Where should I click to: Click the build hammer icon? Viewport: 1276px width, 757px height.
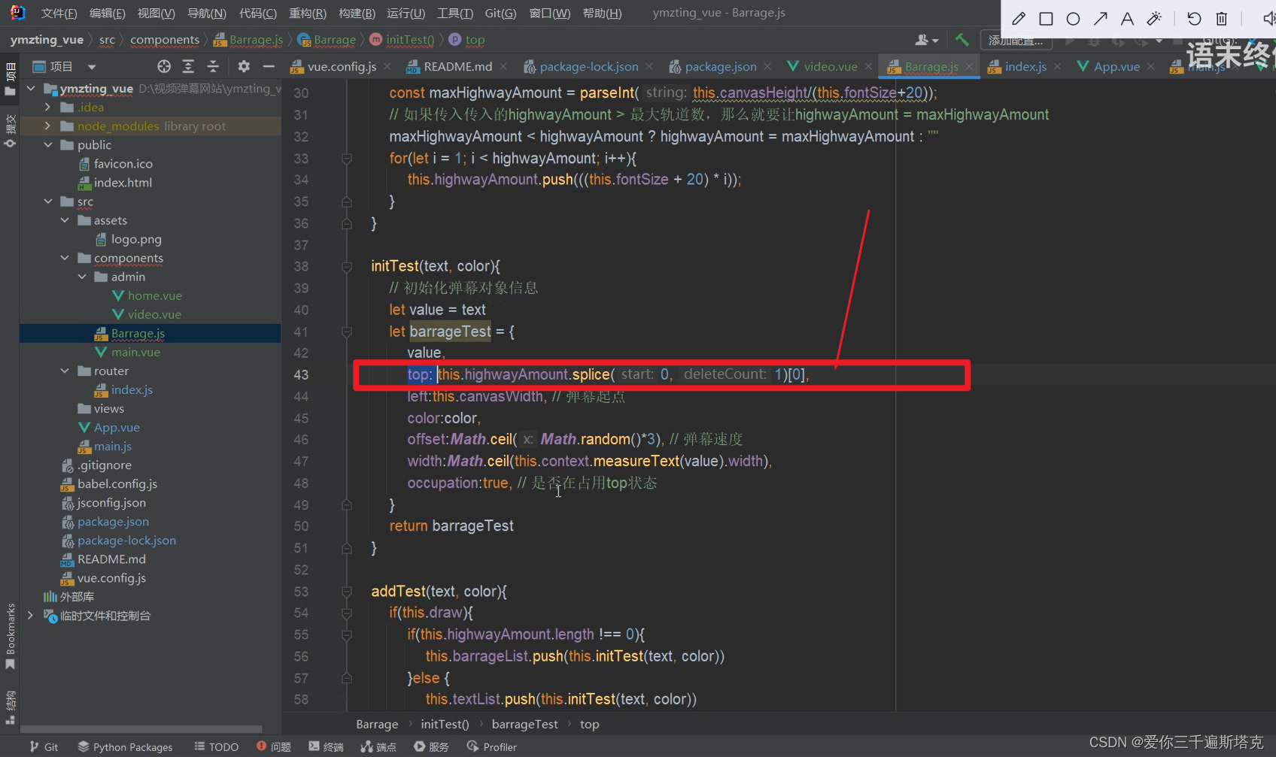962,39
